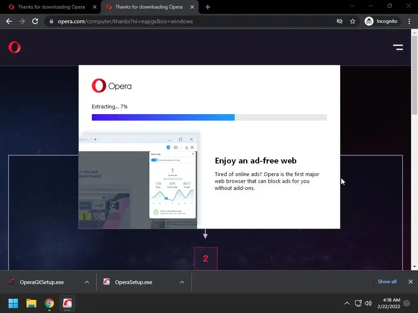The width and height of the screenshot is (418, 313).
Task: Open the clock and date panel
Action: coord(389,303)
